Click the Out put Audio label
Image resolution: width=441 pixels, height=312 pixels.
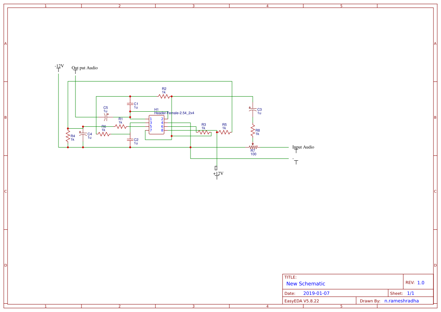pos(85,68)
